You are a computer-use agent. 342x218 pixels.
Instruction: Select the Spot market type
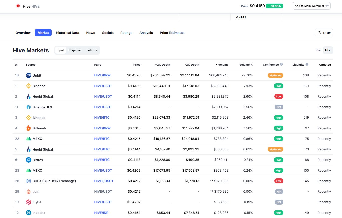pos(61,50)
